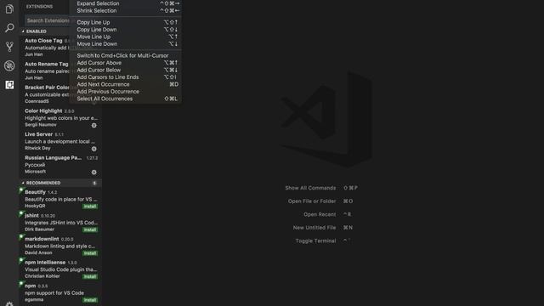Select Copy Line Down menu entry

click(x=125, y=30)
